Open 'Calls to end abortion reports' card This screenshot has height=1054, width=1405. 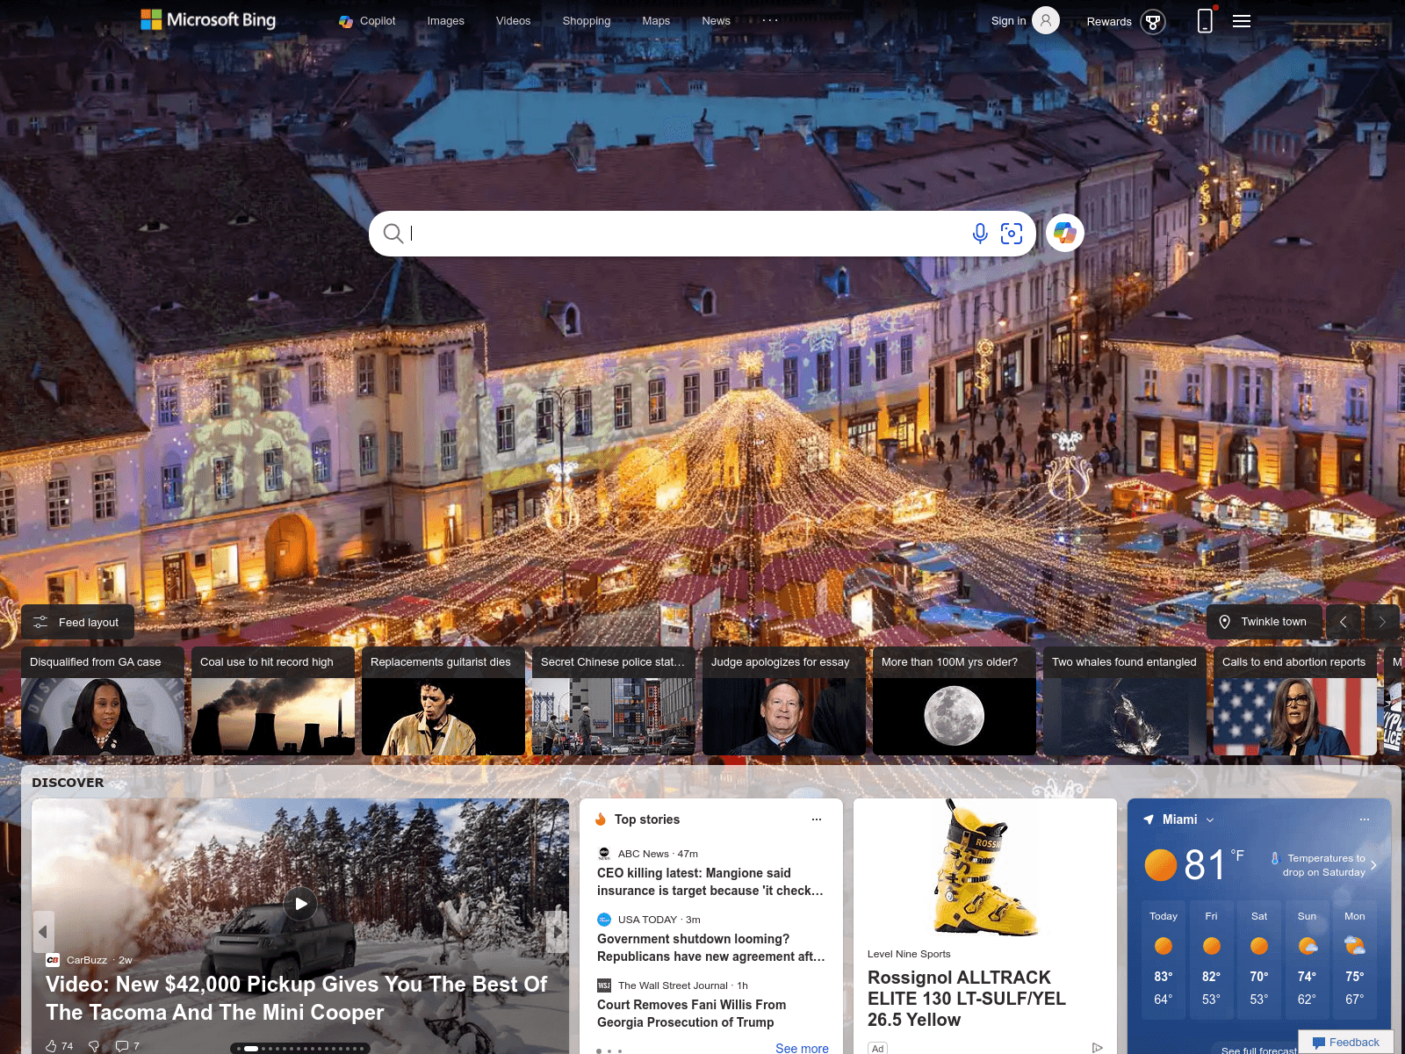[1295, 701]
